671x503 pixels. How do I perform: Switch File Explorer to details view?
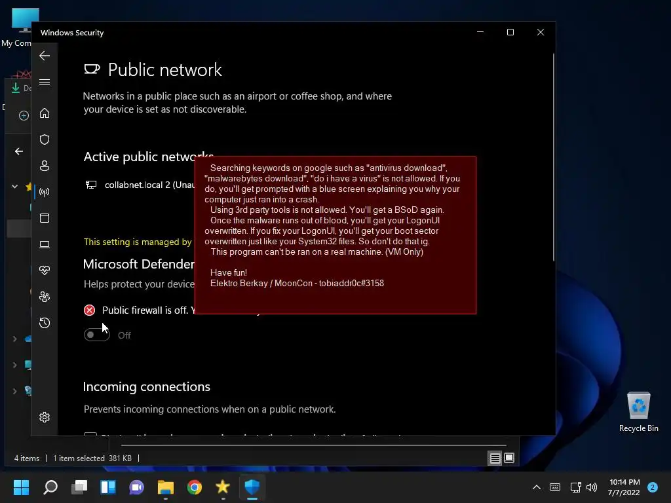pyautogui.click(x=495, y=458)
